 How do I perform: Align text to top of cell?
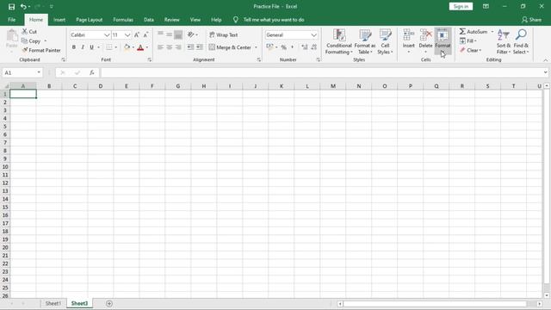[x=161, y=34]
